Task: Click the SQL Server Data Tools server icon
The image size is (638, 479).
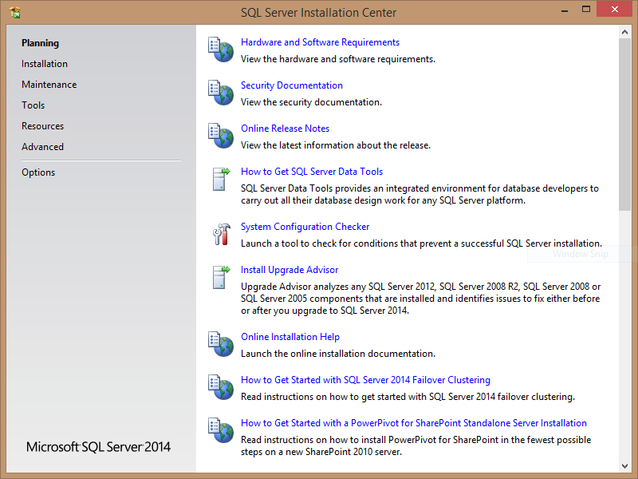Action: click(220, 179)
